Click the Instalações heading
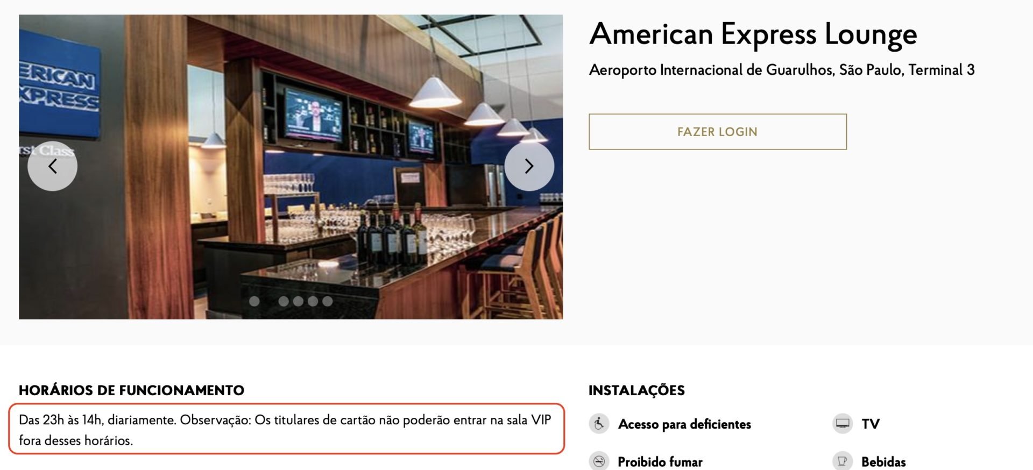The width and height of the screenshot is (1033, 470). click(x=636, y=390)
